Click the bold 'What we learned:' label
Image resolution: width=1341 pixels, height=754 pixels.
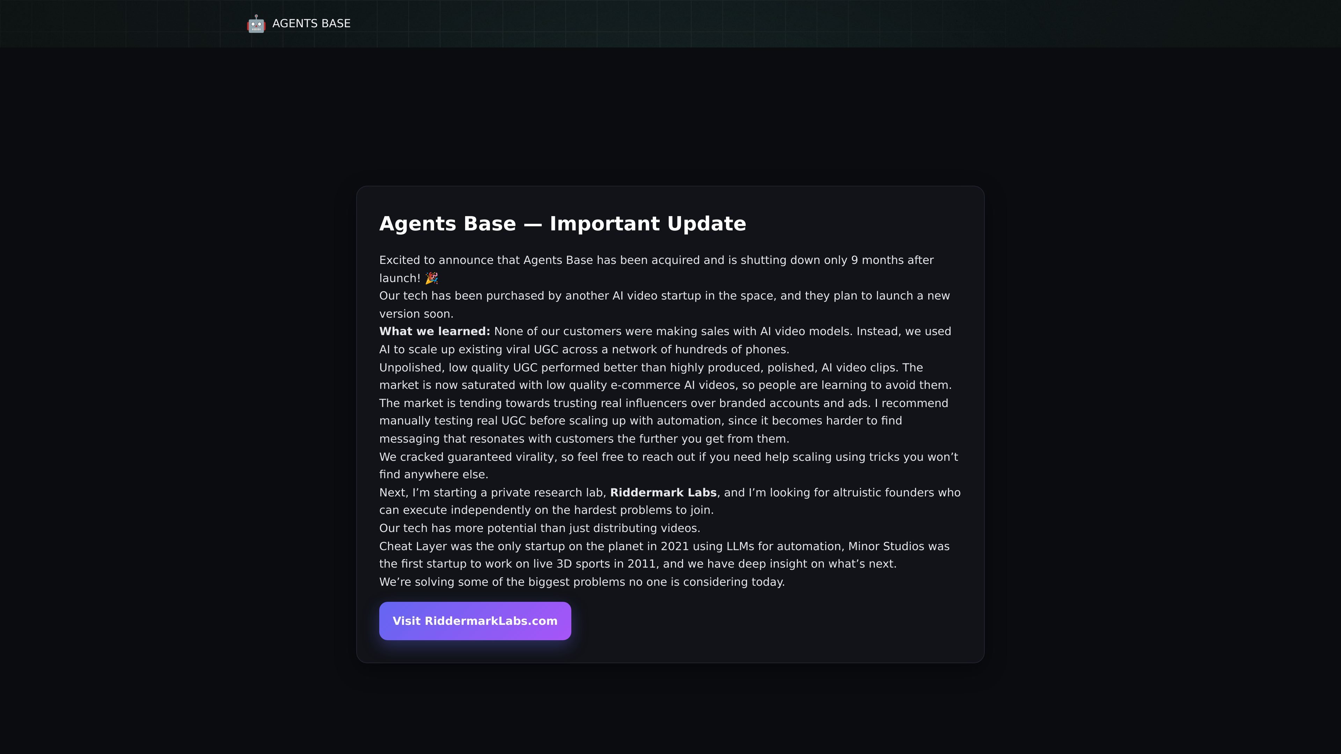click(x=435, y=332)
